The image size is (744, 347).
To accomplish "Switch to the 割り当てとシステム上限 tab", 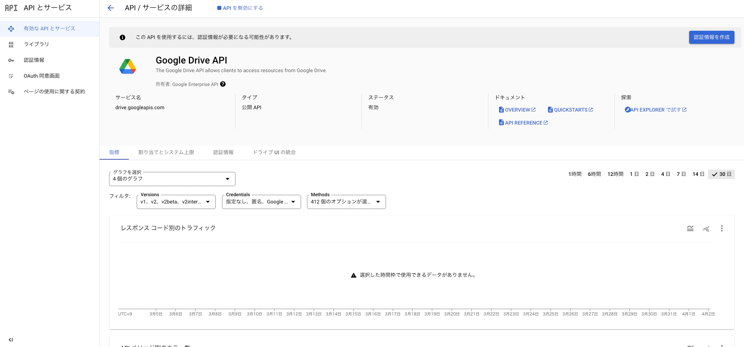I will coord(166,152).
